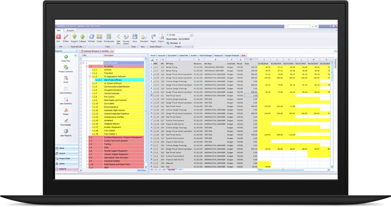Open the Admin navigation section
Image resolution: width=391 pixels, height=207 pixels.
67,164
